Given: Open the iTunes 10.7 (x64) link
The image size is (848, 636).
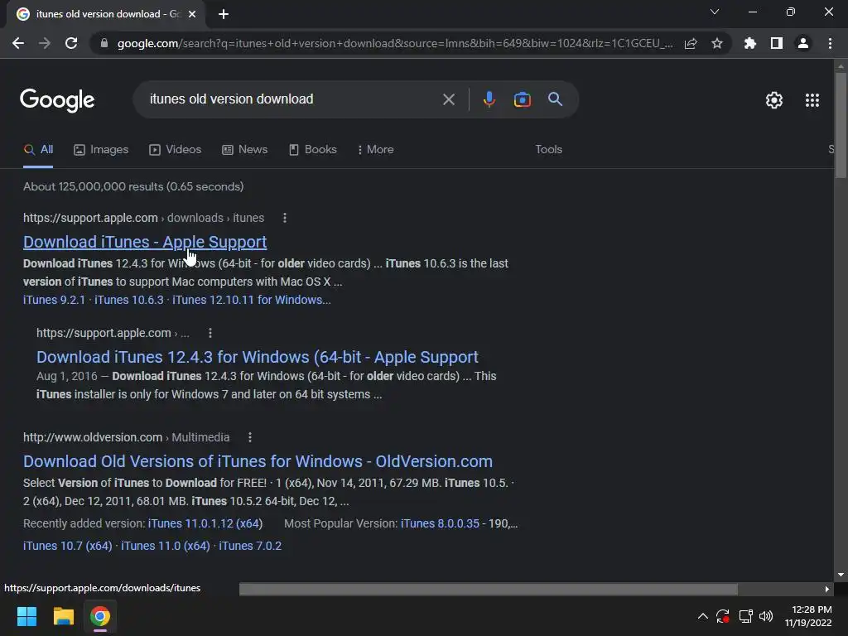Looking at the screenshot, I should [x=68, y=547].
